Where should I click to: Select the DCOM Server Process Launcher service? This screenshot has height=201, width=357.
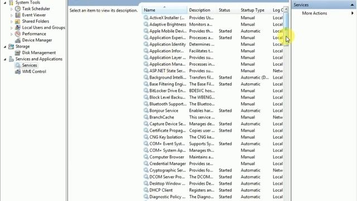click(213, 176)
